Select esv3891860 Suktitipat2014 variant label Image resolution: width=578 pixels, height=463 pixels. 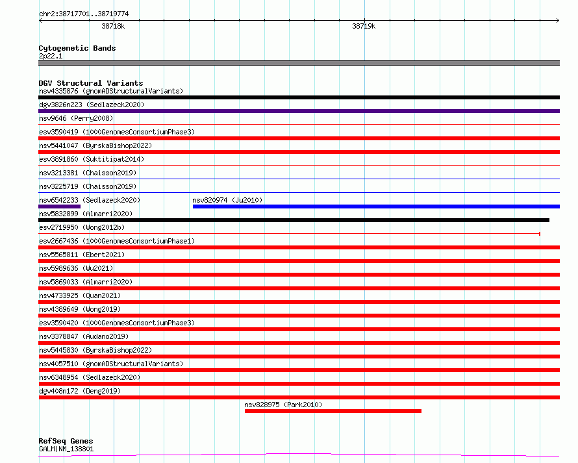tap(92, 159)
